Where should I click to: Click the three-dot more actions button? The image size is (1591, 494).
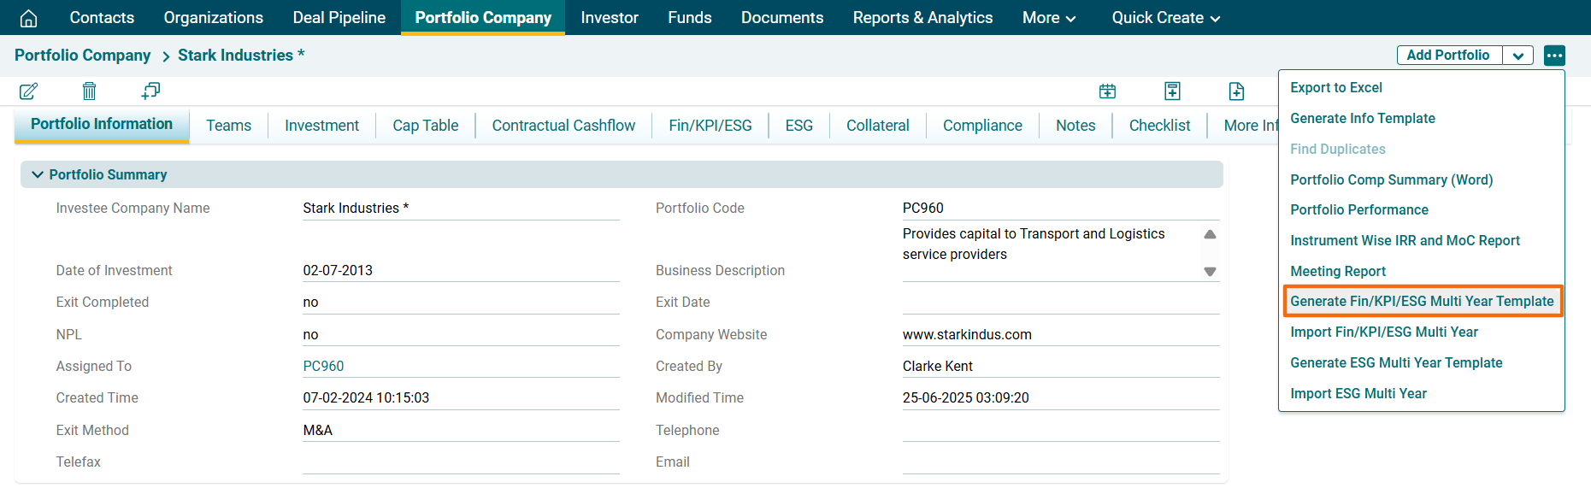click(x=1554, y=56)
